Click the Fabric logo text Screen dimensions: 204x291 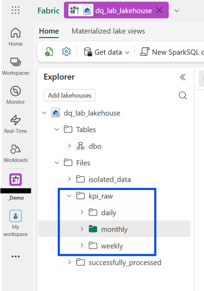click(49, 10)
